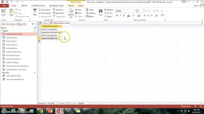
Task: Open the qryCustomerAddresses query
Action: [x=15, y=79]
